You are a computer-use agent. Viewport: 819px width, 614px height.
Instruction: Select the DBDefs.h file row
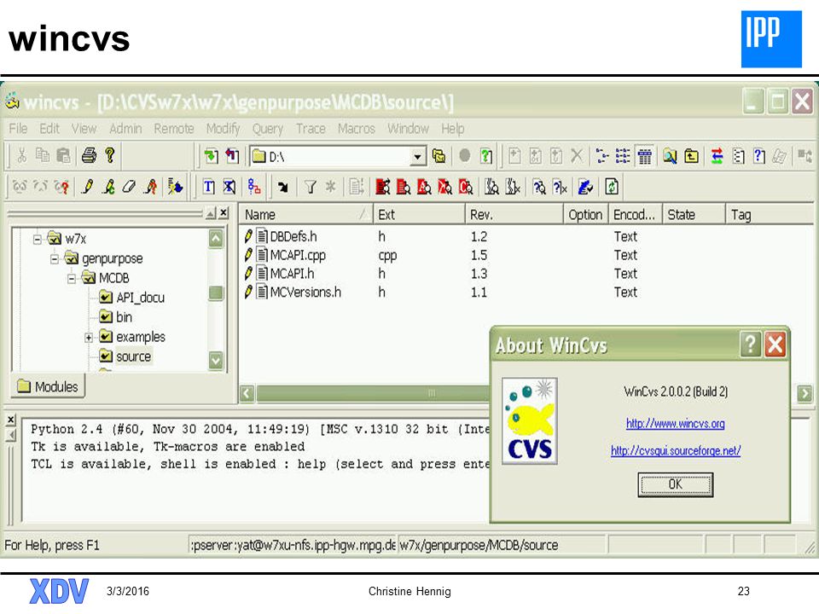click(281, 236)
